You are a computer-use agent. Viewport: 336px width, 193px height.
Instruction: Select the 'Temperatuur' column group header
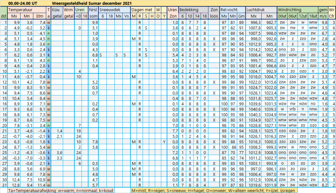[x=20, y=9]
